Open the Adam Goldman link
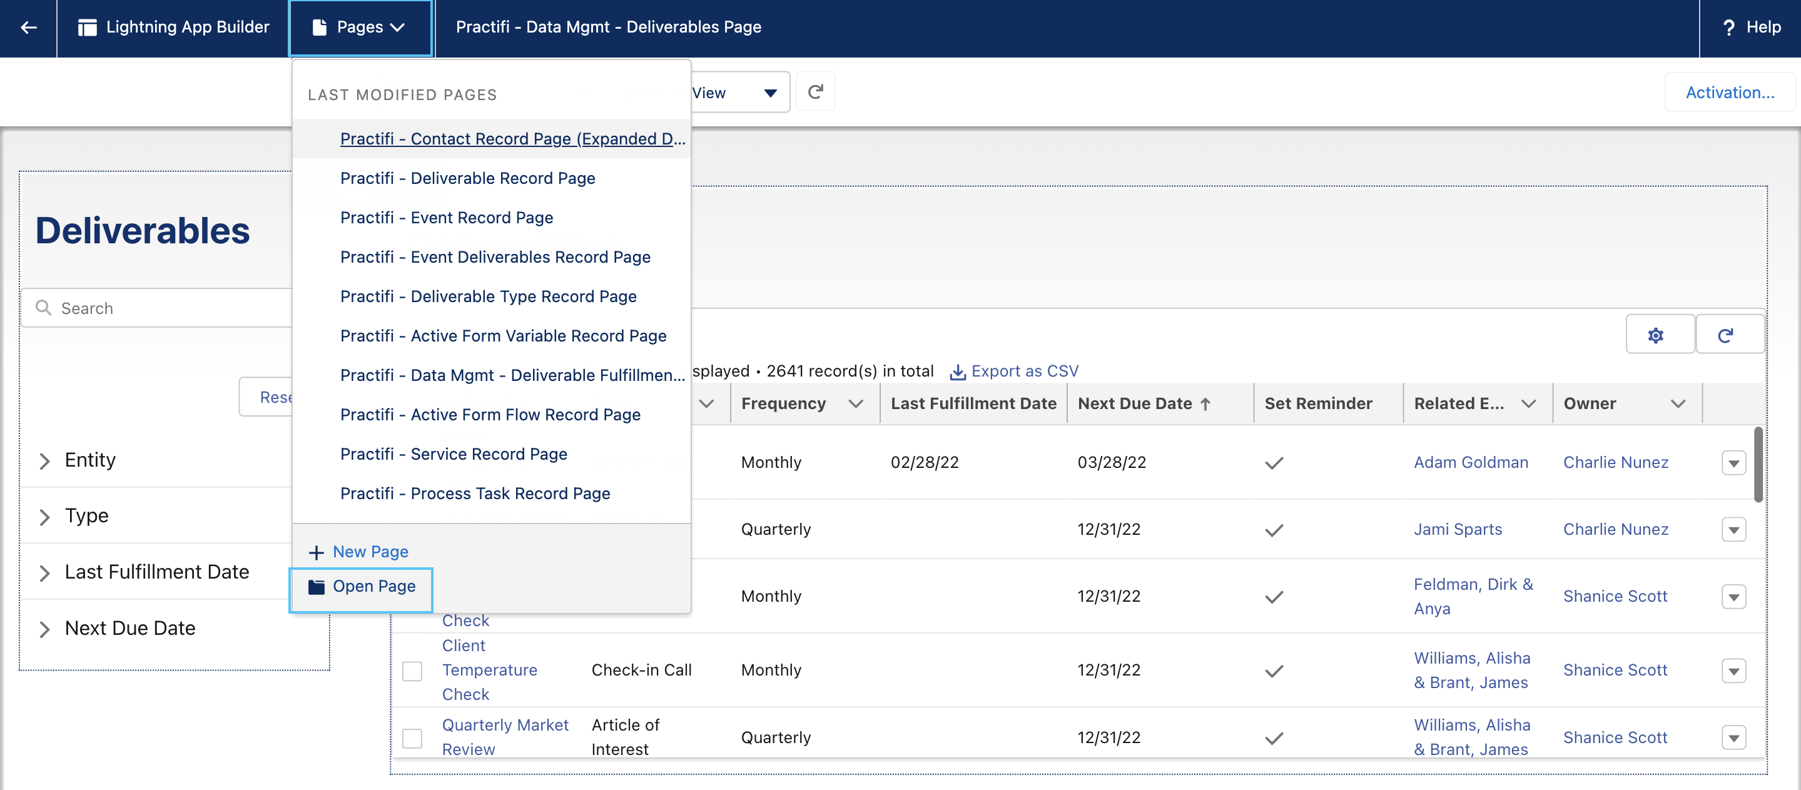The height and width of the screenshot is (790, 1801). coord(1471,462)
